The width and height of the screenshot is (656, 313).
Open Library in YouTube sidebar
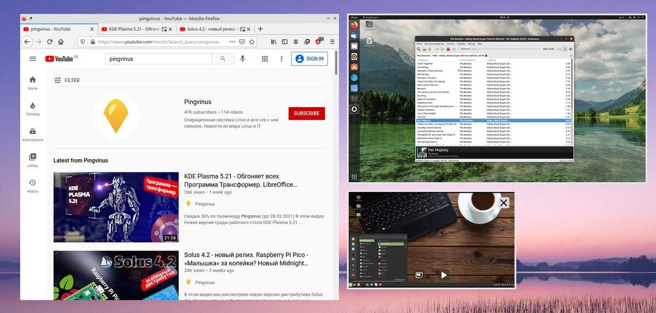click(33, 160)
